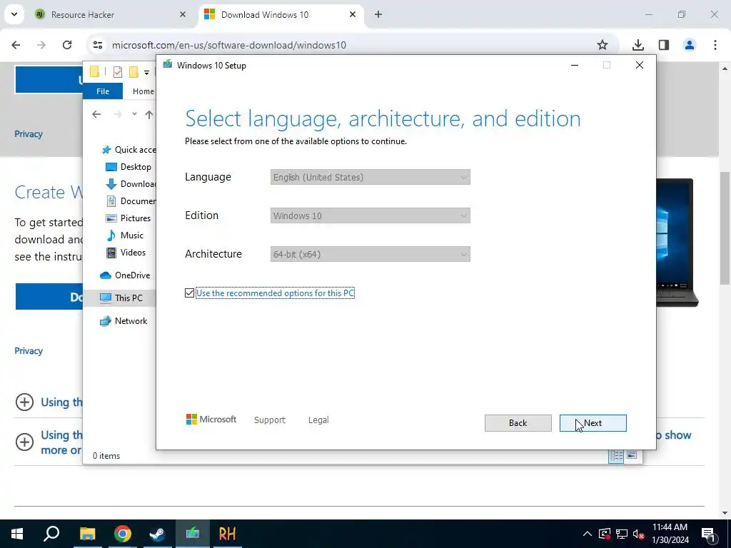The width and height of the screenshot is (731, 548).
Task: Go back in File Explorer
Action: point(96,114)
